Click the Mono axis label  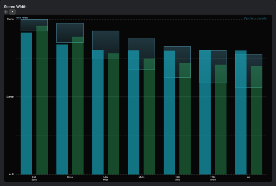point(10,19)
